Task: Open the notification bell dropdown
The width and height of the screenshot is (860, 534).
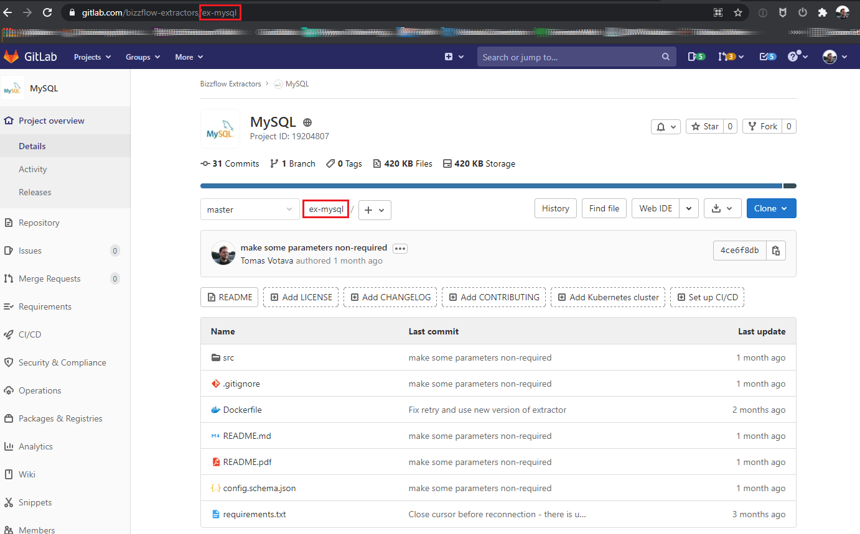Action: [x=666, y=126]
